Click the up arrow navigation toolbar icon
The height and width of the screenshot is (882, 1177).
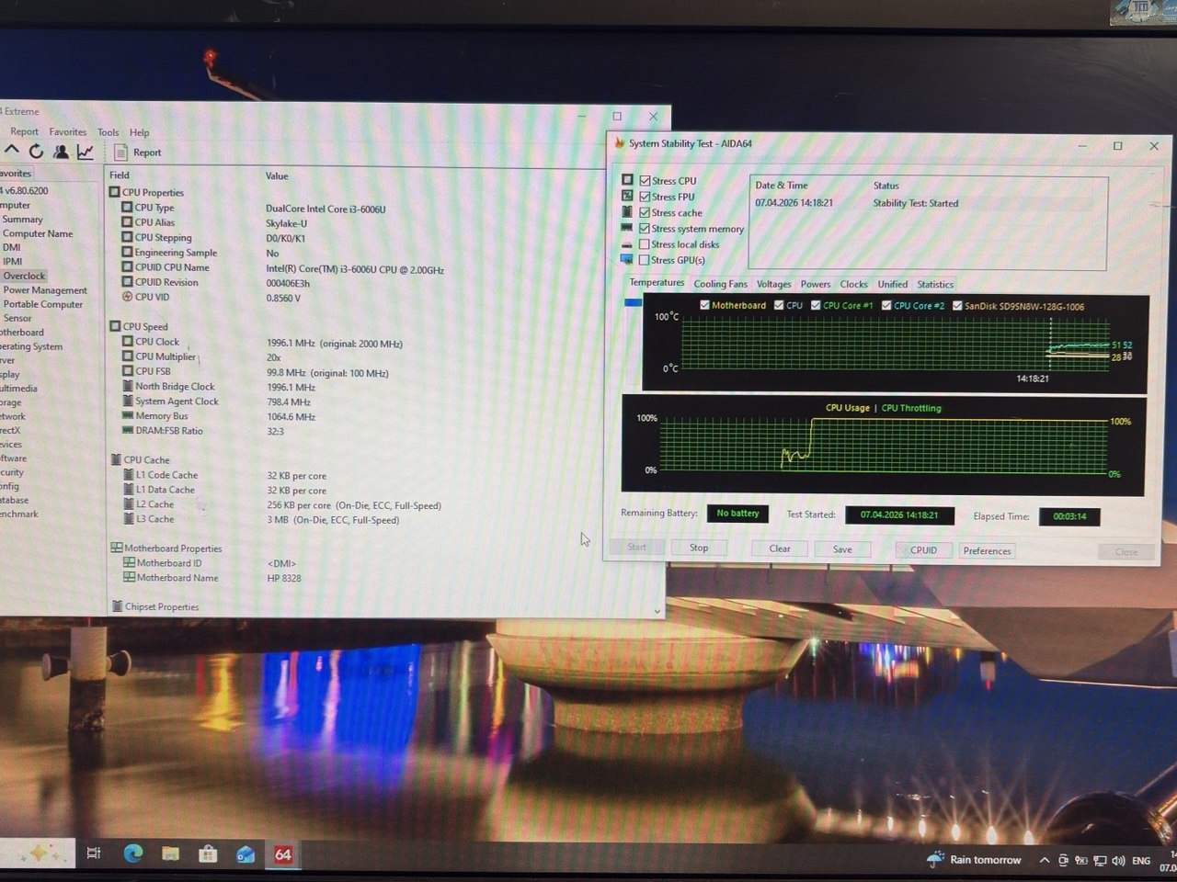[x=12, y=151]
